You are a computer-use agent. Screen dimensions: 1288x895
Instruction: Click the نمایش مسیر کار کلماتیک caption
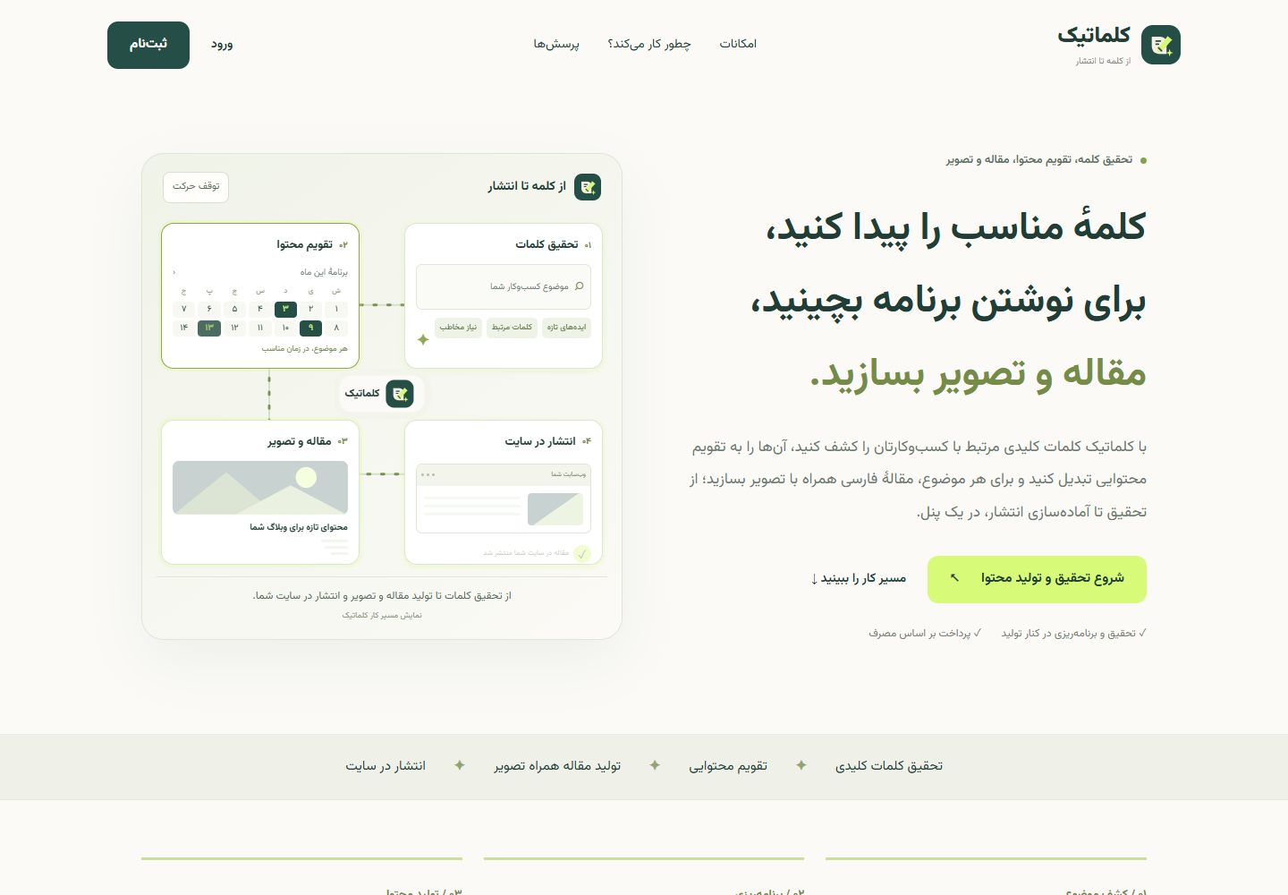click(x=382, y=616)
